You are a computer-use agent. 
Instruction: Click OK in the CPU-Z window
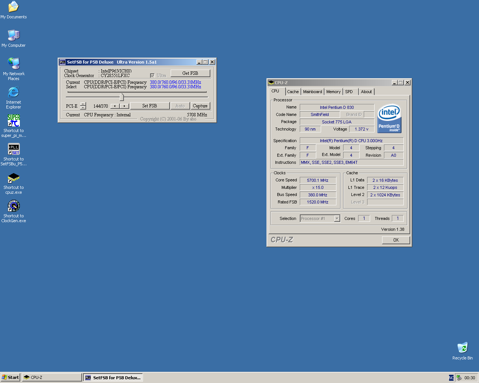click(396, 240)
